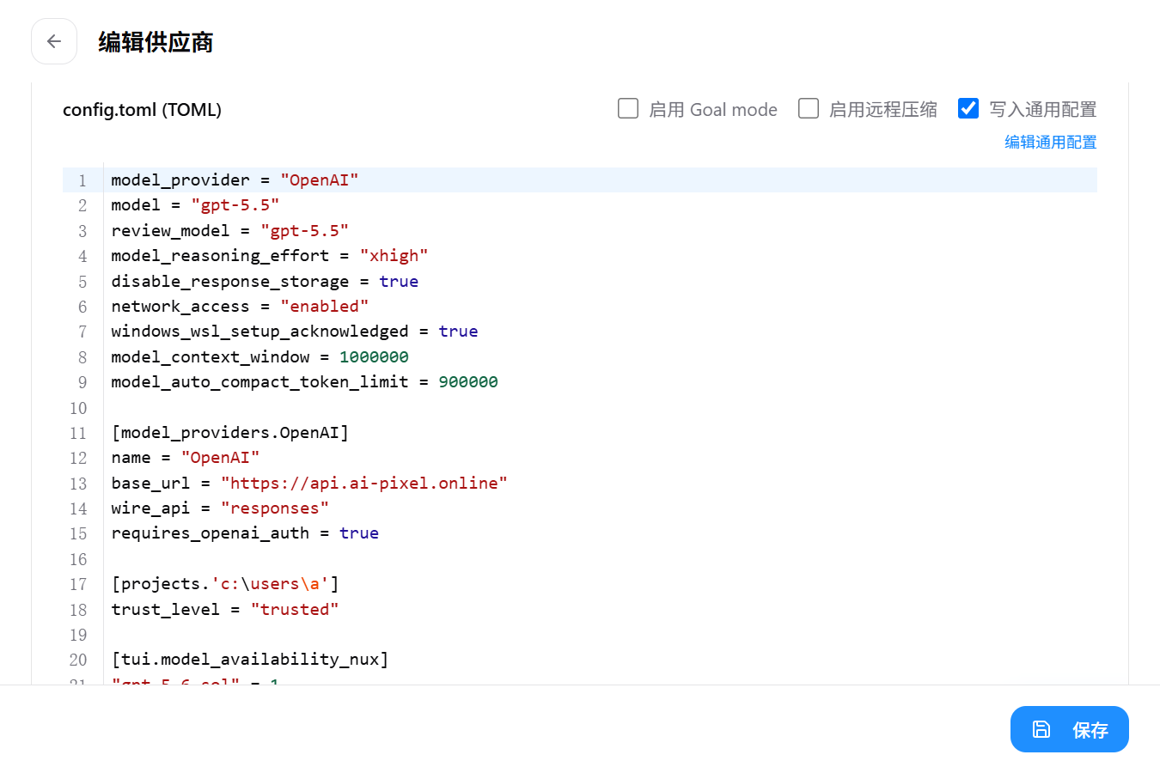Click line number 16 in gutter
The image size is (1160, 773).
pos(78,559)
